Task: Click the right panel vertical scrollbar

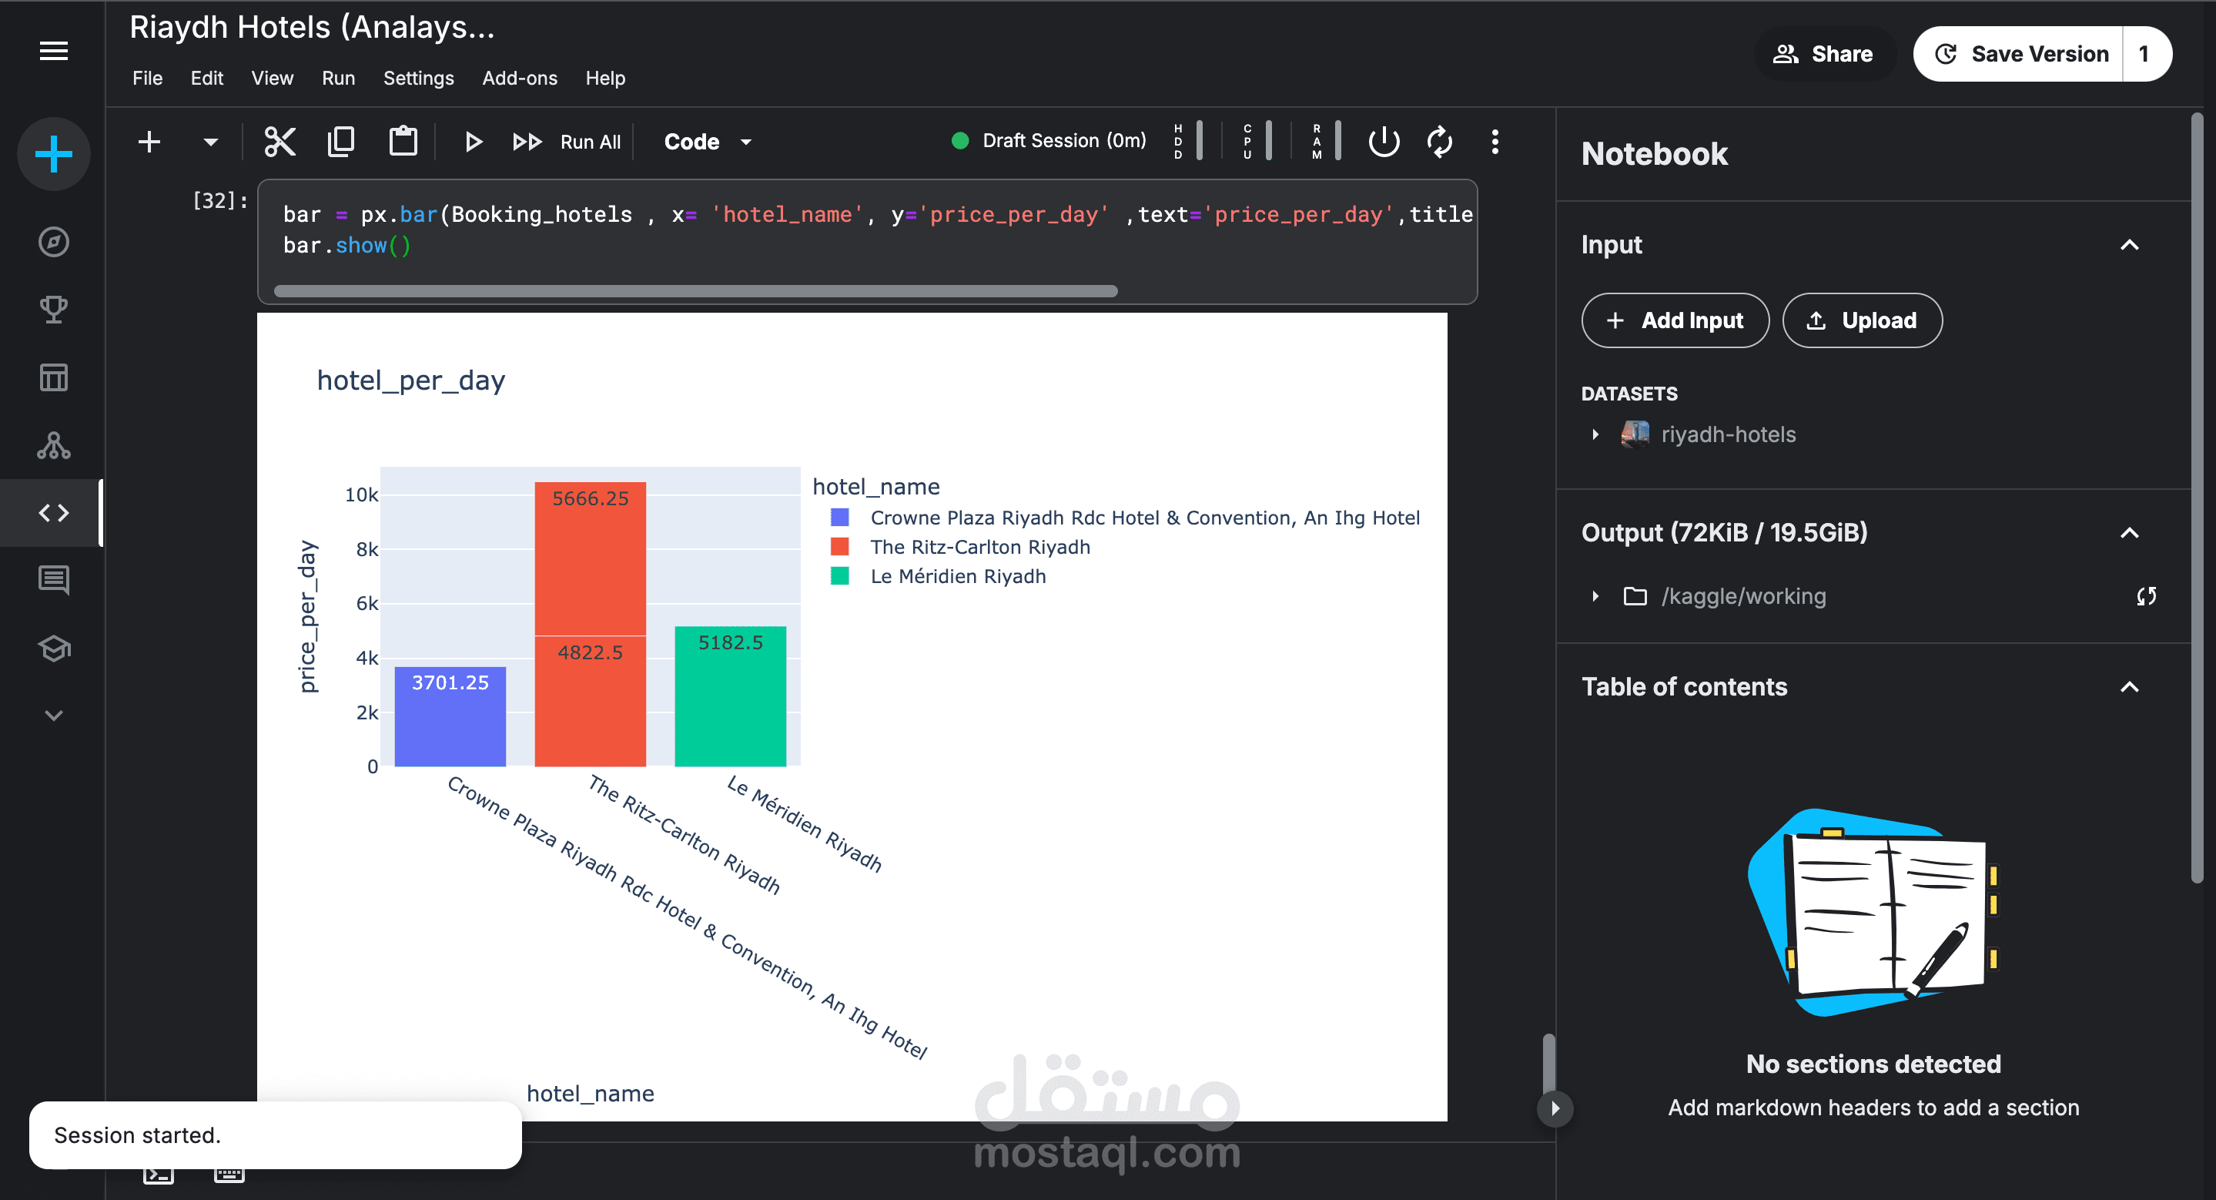Action: coord(2196,499)
